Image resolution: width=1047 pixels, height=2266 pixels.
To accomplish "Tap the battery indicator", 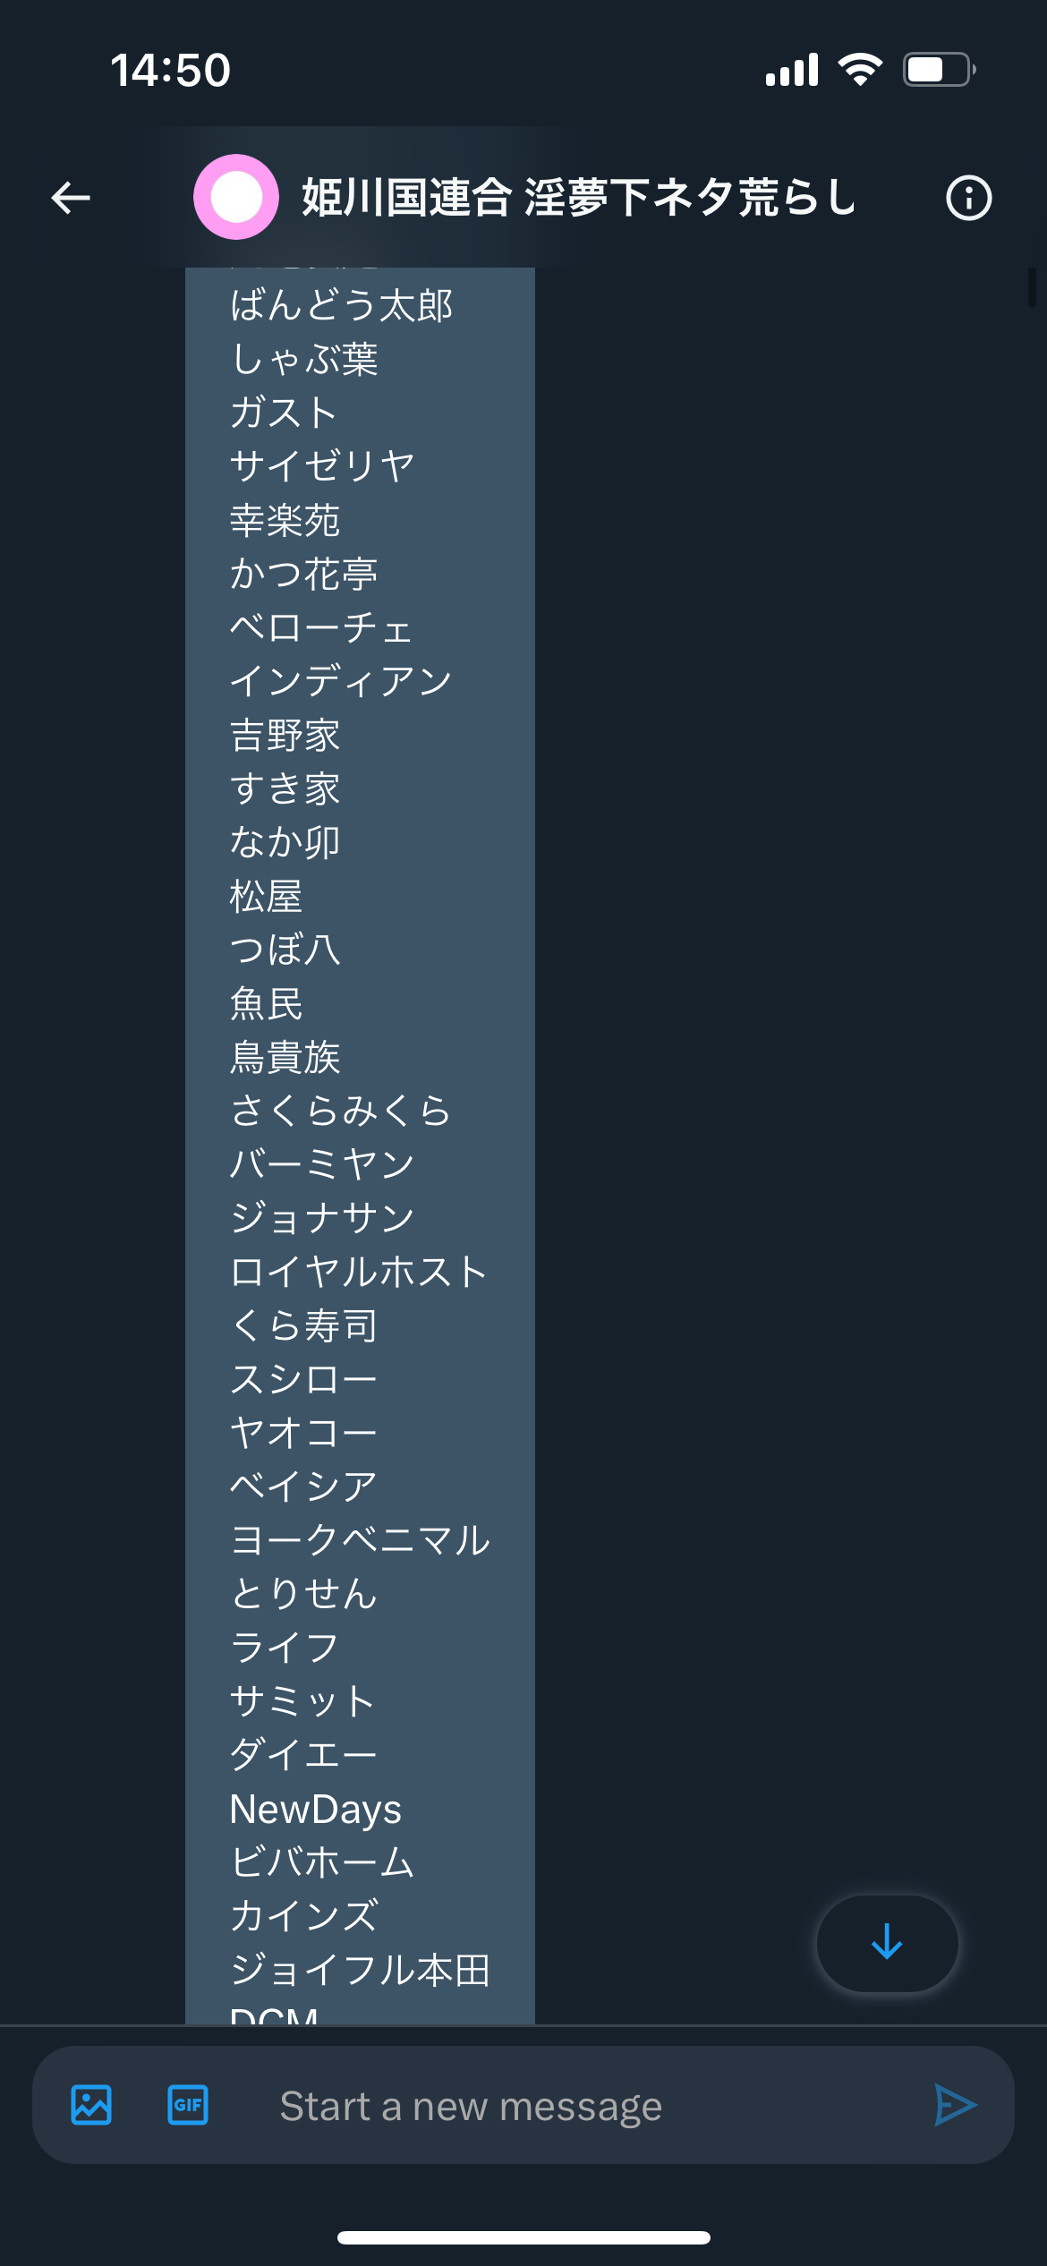I will coord(939,69).
